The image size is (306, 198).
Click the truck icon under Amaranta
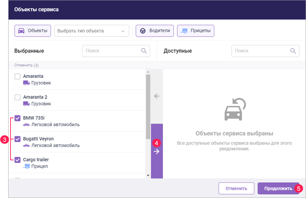pyautogui.click(x=26, y=83)
